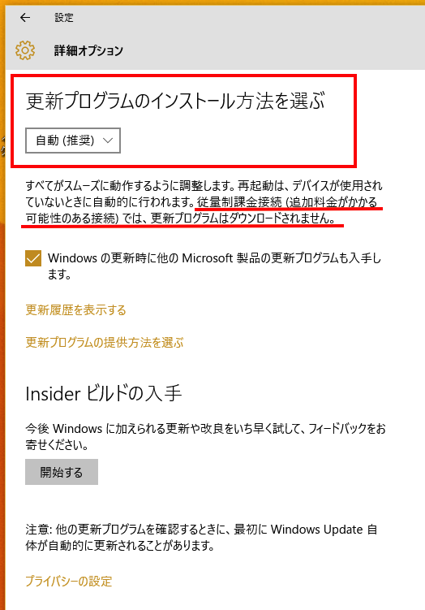Screen dimensions: 425x610
Task: Click the 更新プログラムのインストール方法を選ぶ heading
Action: (x=175, y=101)
